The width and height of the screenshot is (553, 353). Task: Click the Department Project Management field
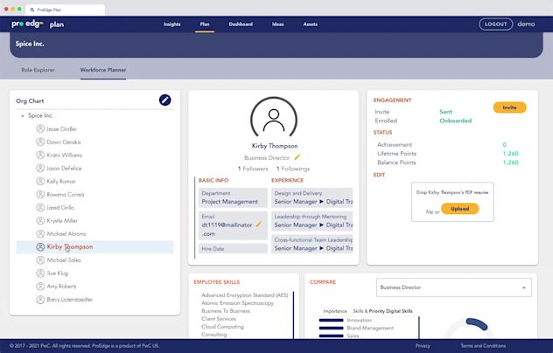[233, 197]
